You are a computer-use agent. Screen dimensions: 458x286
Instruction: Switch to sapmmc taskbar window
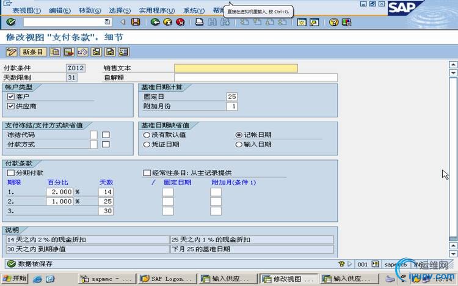pyautogui.click(x=107, y=279)
